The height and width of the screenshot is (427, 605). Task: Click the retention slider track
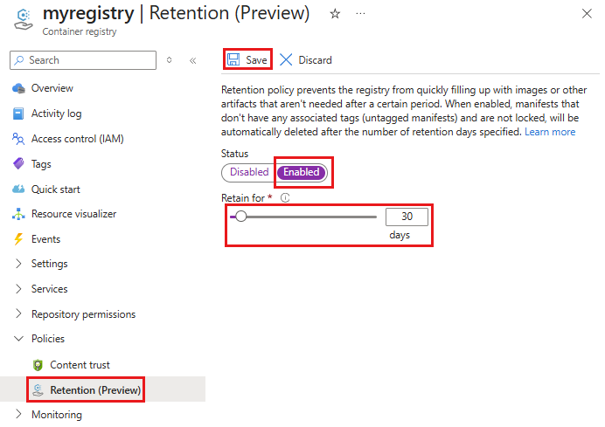tap(303, 217)
